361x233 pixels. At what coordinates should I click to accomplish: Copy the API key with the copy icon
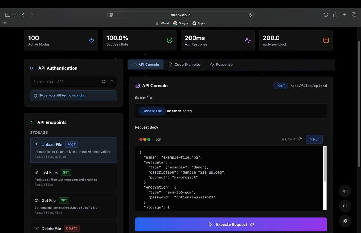pos(112,82)
